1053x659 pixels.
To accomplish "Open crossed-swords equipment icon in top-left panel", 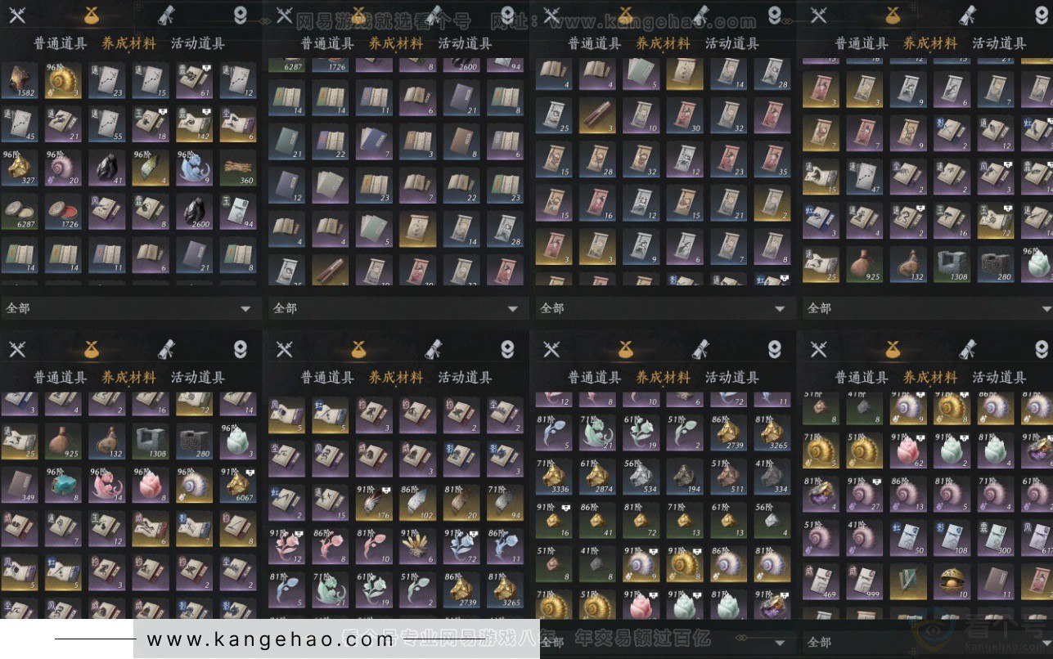I will (17, 15).
